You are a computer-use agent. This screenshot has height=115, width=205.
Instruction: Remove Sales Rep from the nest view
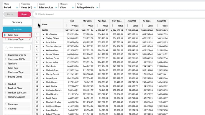click(30, 35)
